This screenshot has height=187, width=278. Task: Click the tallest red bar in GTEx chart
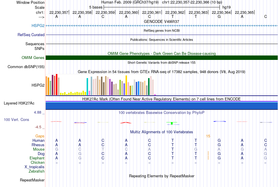[x=56, y=85]
